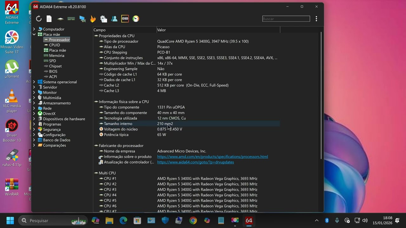Image resolution: width=406 pixels, height=228 pixels.
Task: Expand the Monitor tree node
Action: tap(34, 92)
